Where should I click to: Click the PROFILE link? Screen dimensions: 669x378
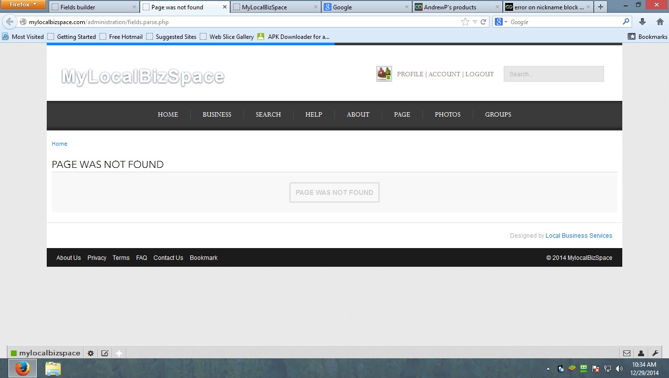click(x=410, y=74)
